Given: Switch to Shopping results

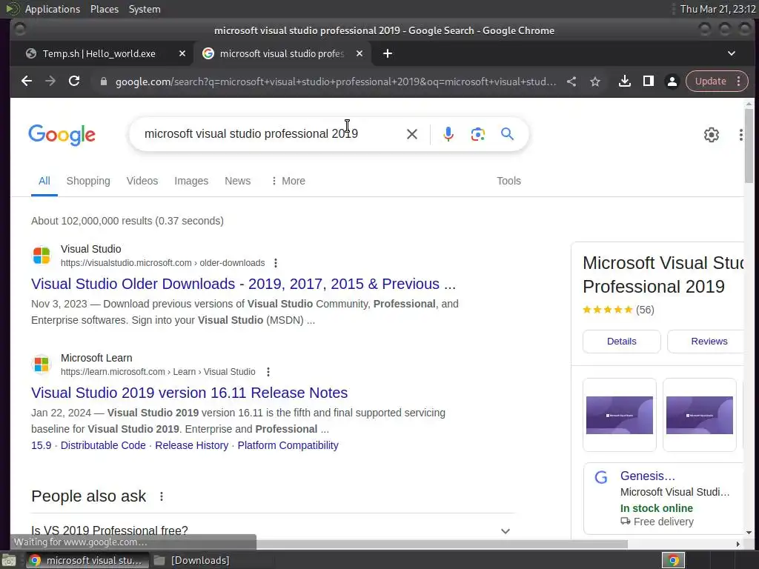Looking at the screenshot, I should click(x=88, y=181).
